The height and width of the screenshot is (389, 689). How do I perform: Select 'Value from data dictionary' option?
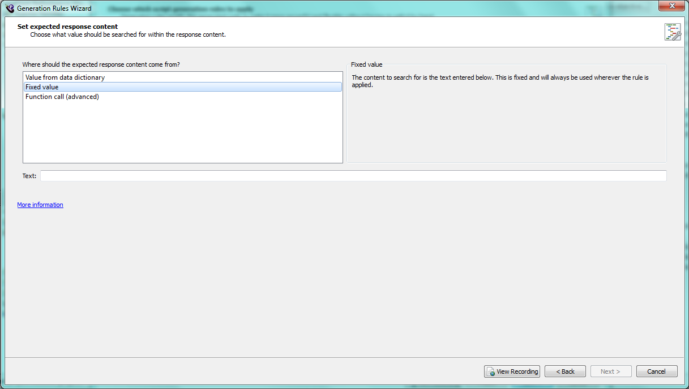point(65,77)
